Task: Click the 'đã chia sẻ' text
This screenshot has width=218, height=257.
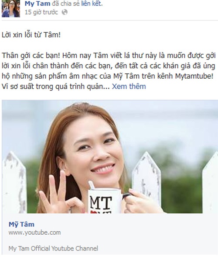Action: pos(66,3)
